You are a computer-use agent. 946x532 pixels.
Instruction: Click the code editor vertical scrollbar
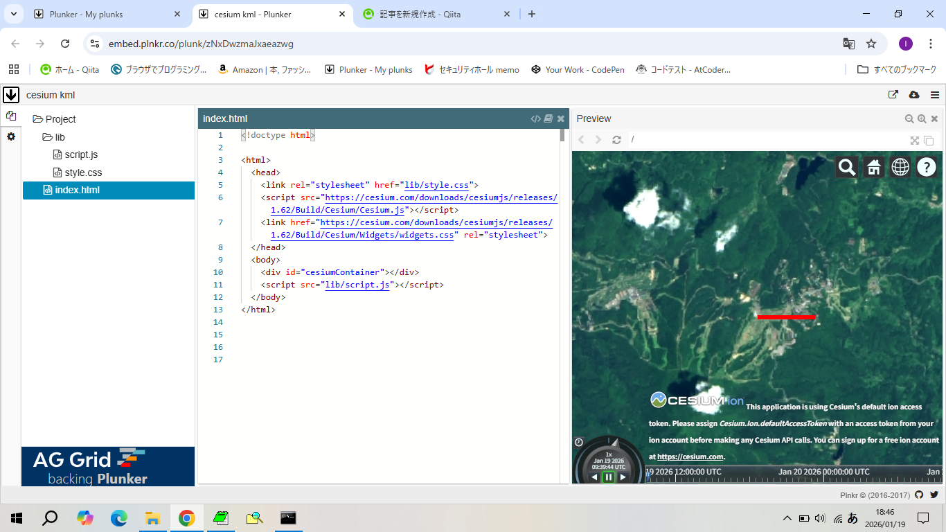coord(562,135)
